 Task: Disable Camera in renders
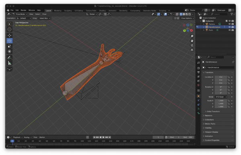[x=233, y=24]
